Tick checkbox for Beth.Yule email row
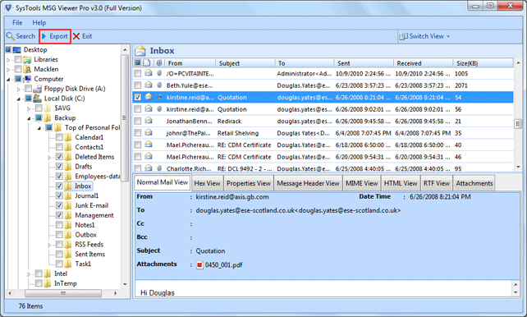Image resolution: width=527 pixels, height=317 pixels. click(137, 85)
